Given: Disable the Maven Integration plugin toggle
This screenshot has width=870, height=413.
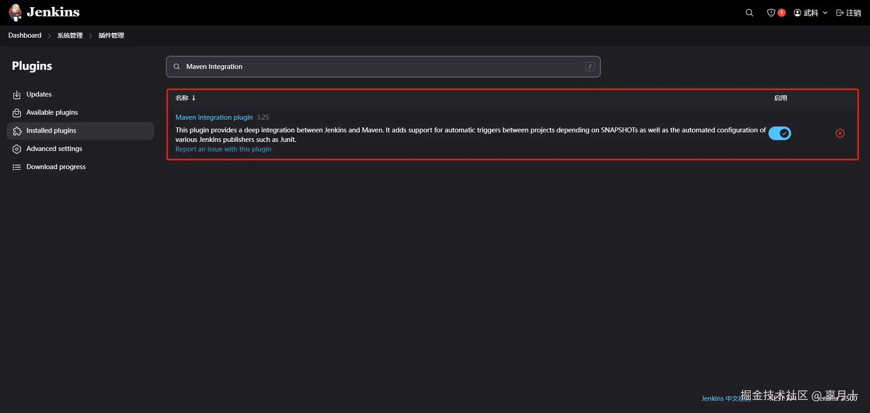Looking at the screenshot, I should click(780, 133).
